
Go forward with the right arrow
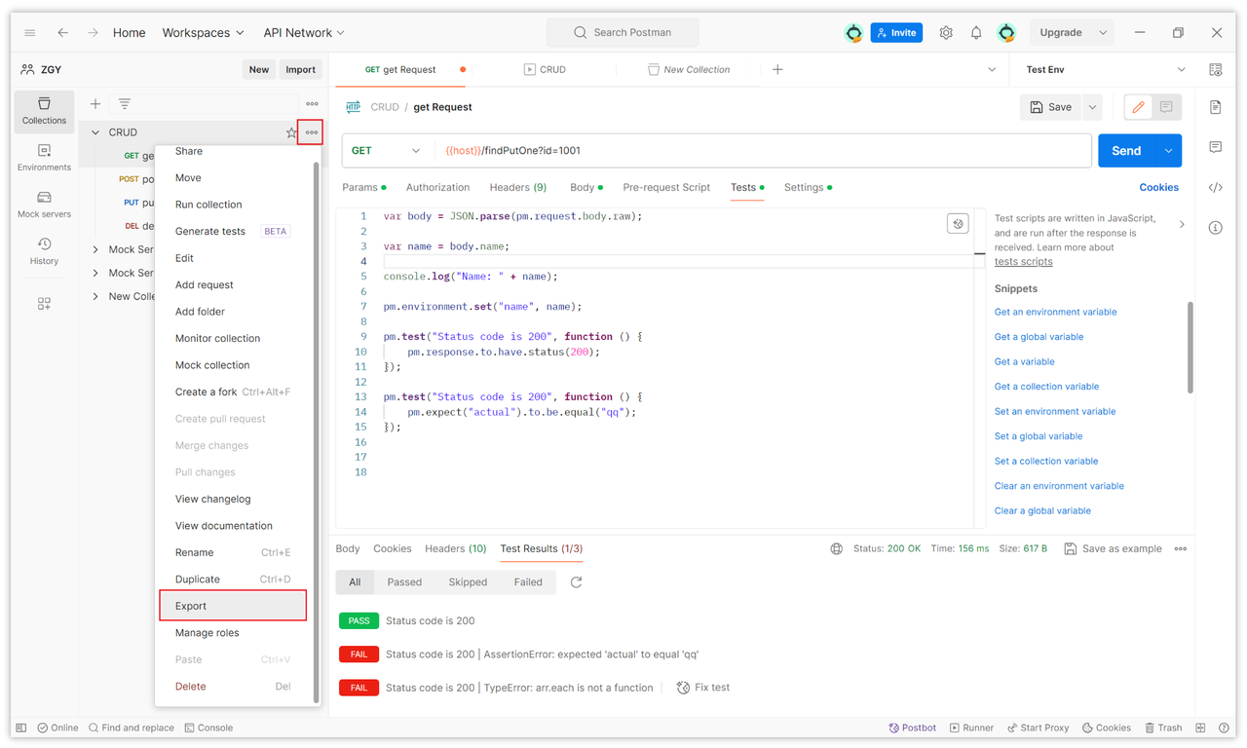click(x=93, y=32)
